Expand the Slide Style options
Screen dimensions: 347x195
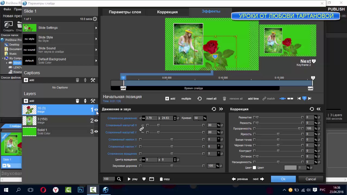coord(96,39)
